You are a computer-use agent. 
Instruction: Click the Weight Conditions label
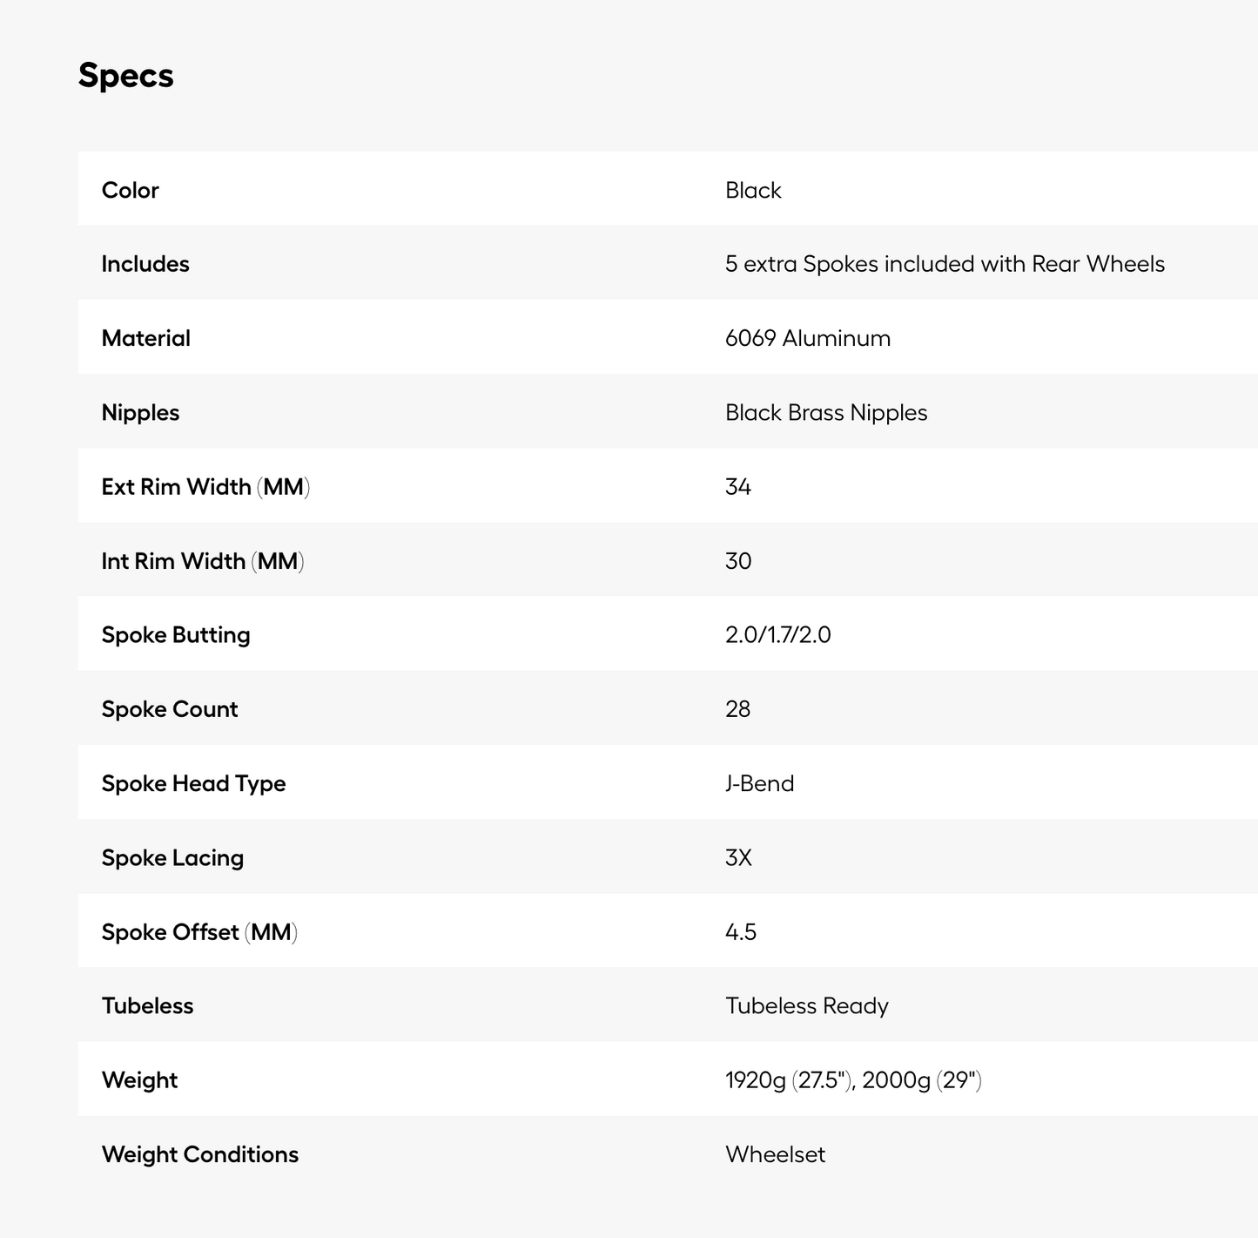tap(200, 1154)
